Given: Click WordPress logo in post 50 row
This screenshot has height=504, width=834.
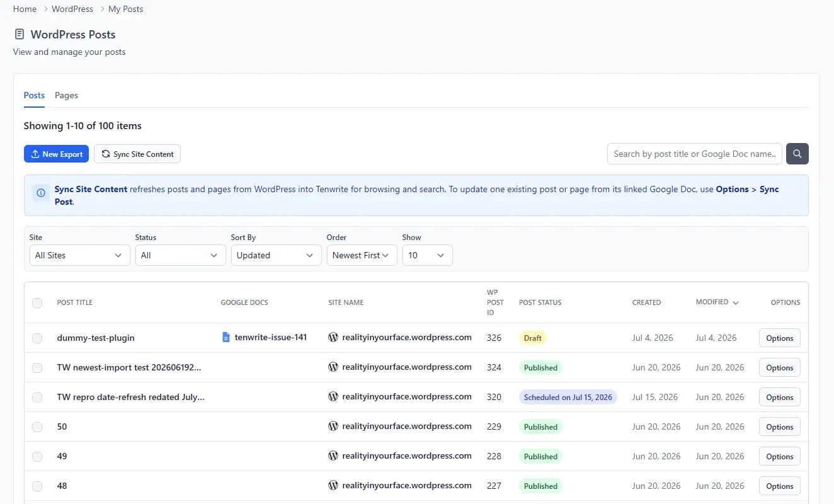Looking at the screenshot, I should 333,426.
